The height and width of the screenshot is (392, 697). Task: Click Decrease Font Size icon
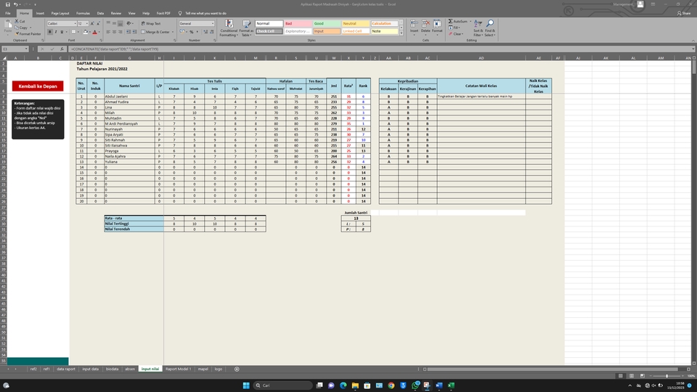(98, 23)
